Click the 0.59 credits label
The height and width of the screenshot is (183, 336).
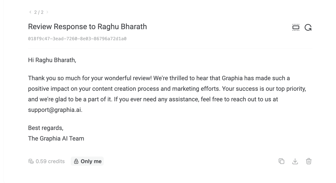click(x=50, y=161)
